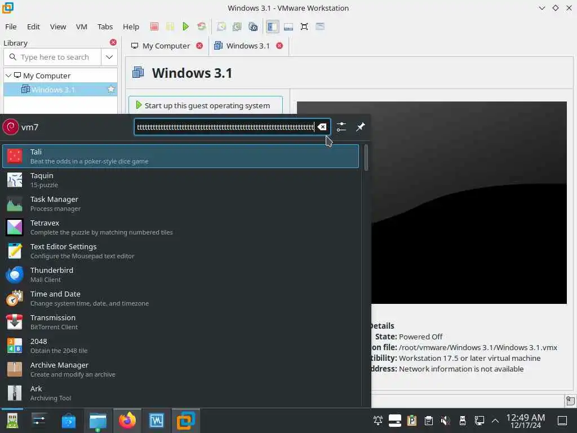Click the launcher results scrollbar

coord(366,158)
